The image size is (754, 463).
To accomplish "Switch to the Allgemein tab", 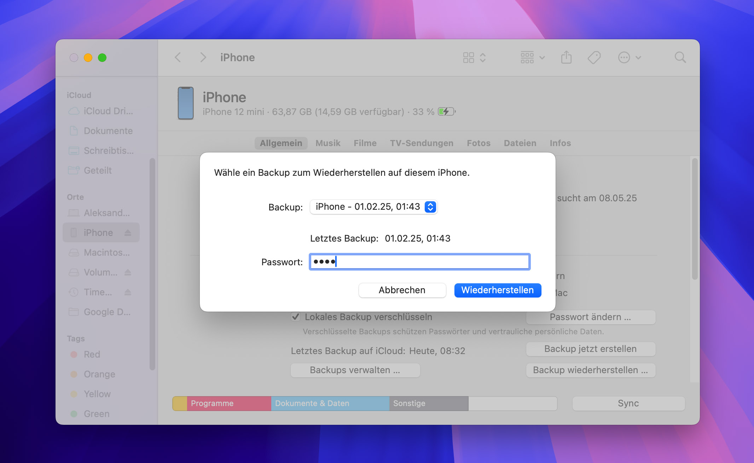I will click(281, 143).
